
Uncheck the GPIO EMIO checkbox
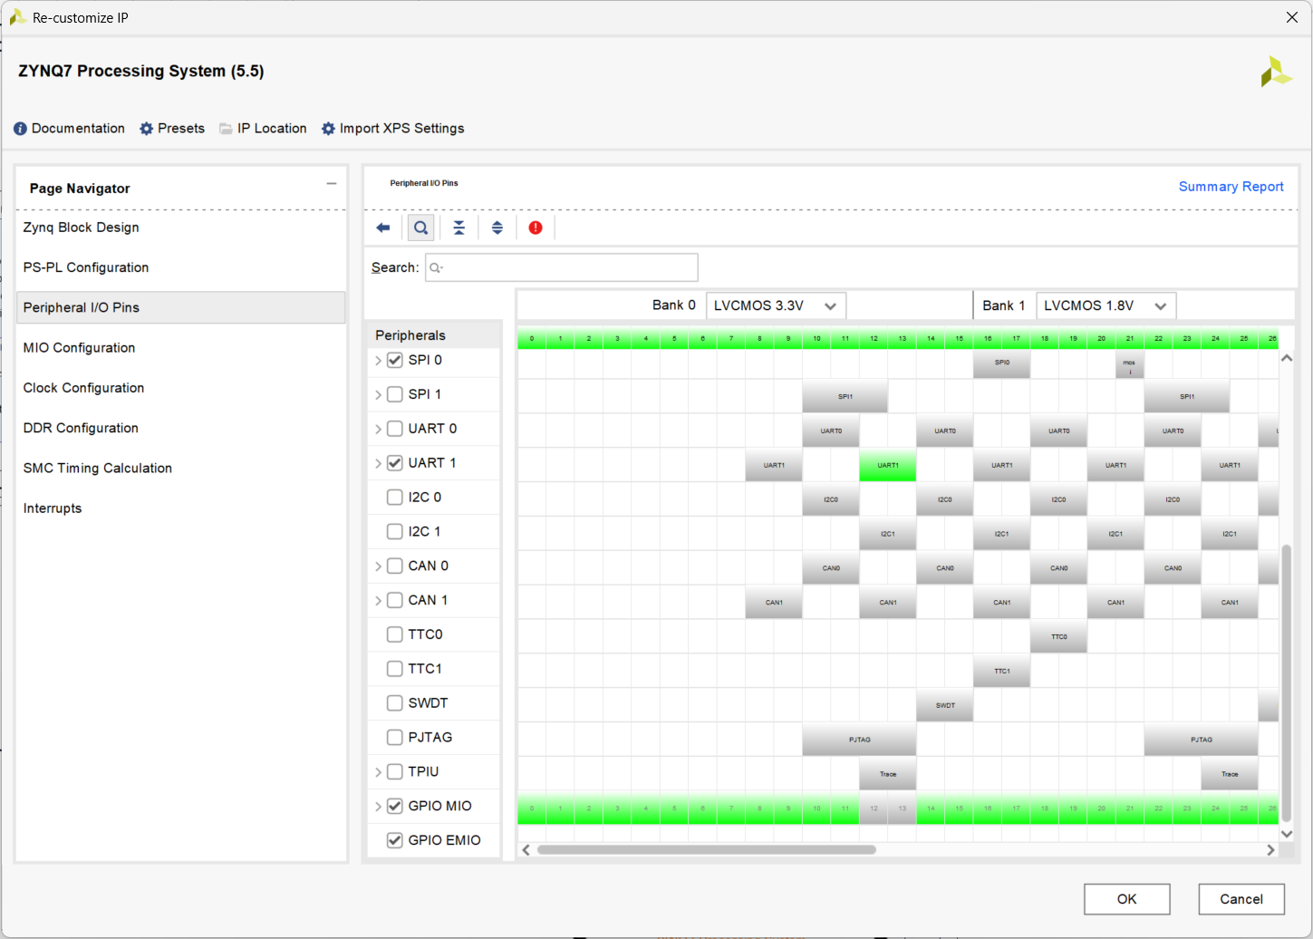pos(395,840)
